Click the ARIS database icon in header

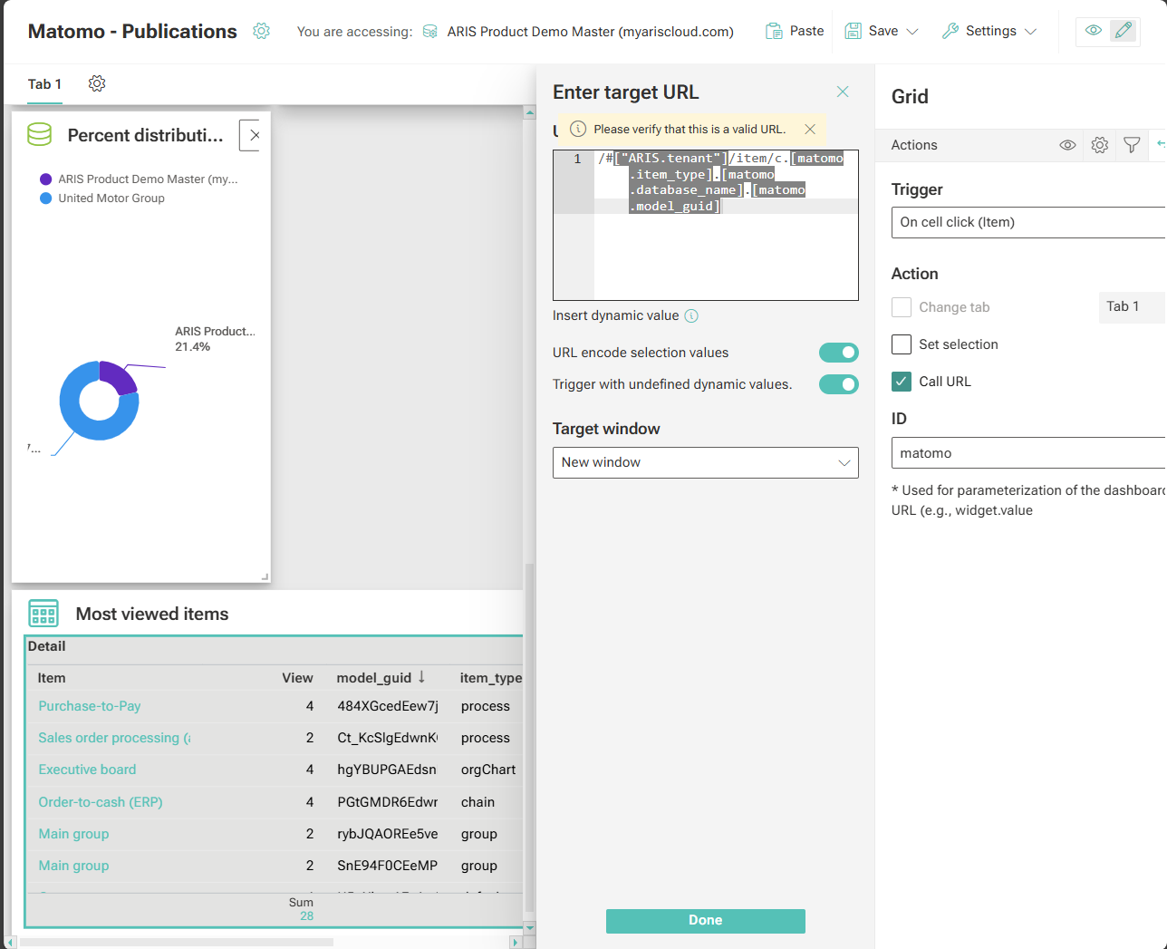[430, 32]
